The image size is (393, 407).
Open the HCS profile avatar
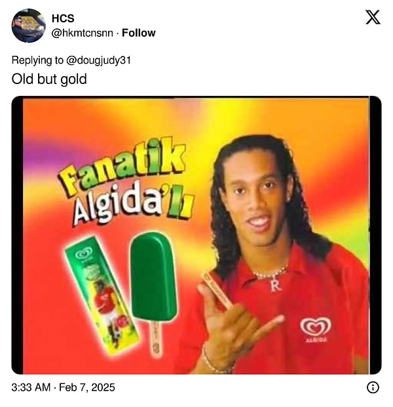pos(29,26)
